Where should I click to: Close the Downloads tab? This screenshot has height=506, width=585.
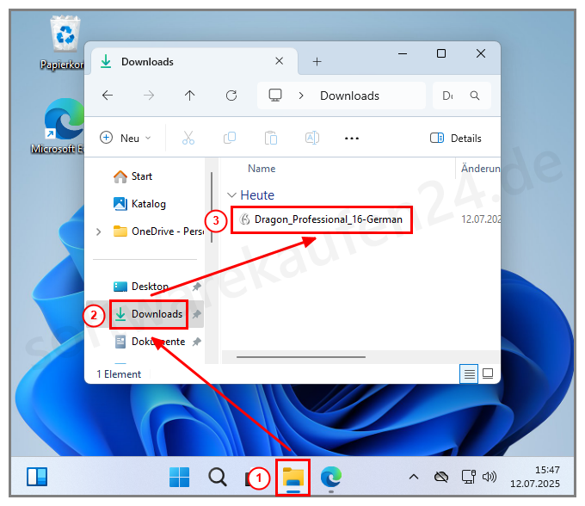pos(279,61)
